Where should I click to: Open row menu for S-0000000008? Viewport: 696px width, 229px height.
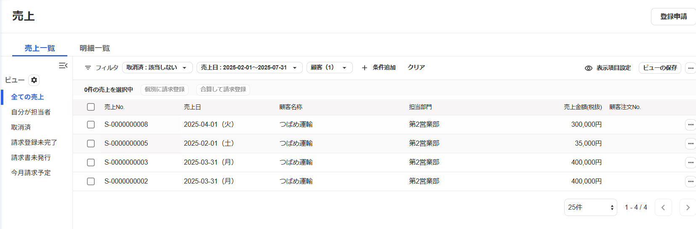click(691, 125)
